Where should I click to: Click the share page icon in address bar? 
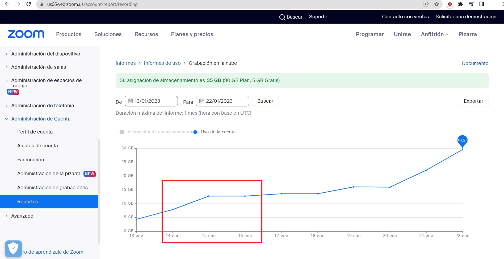point(426,4)
